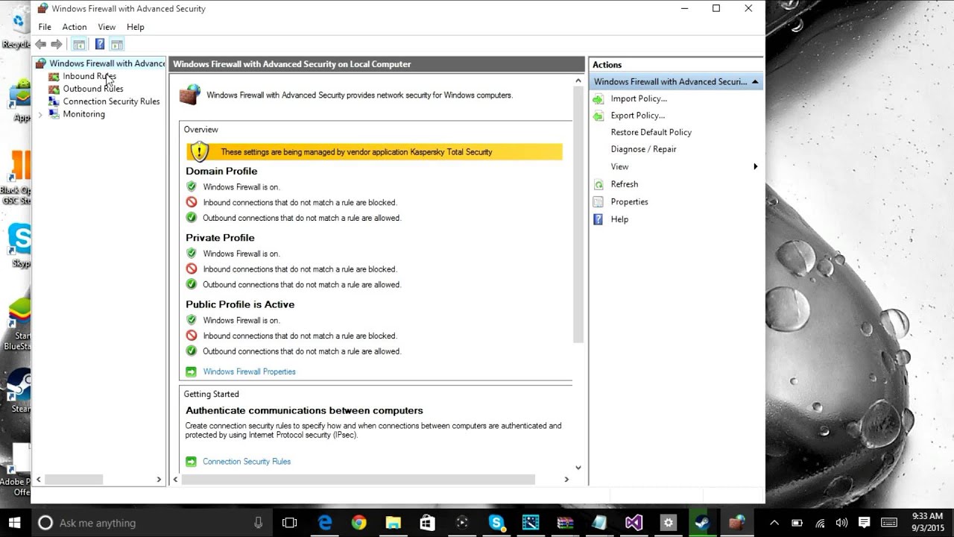
Task: Click the console tree horizontal scrollbar thumb
Action: pyautogui.click(x=74, y=480)
